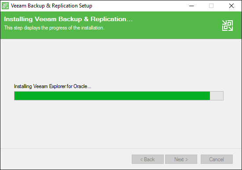Click the disabled maximize window button
242x170 pixels.
211,6
